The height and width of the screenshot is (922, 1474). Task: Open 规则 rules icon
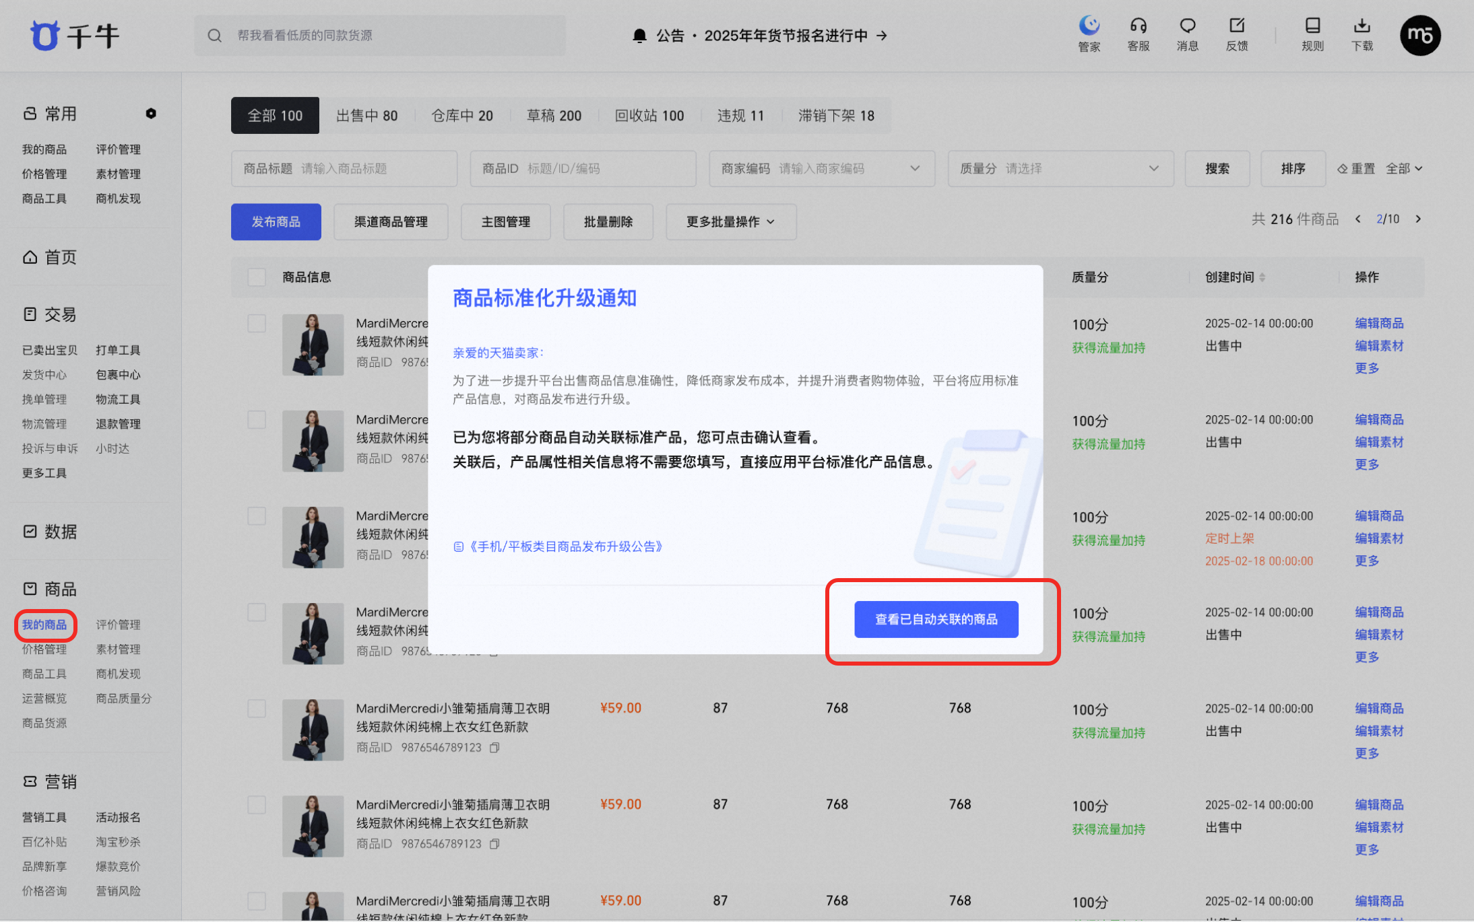[x=1312, y=34]
